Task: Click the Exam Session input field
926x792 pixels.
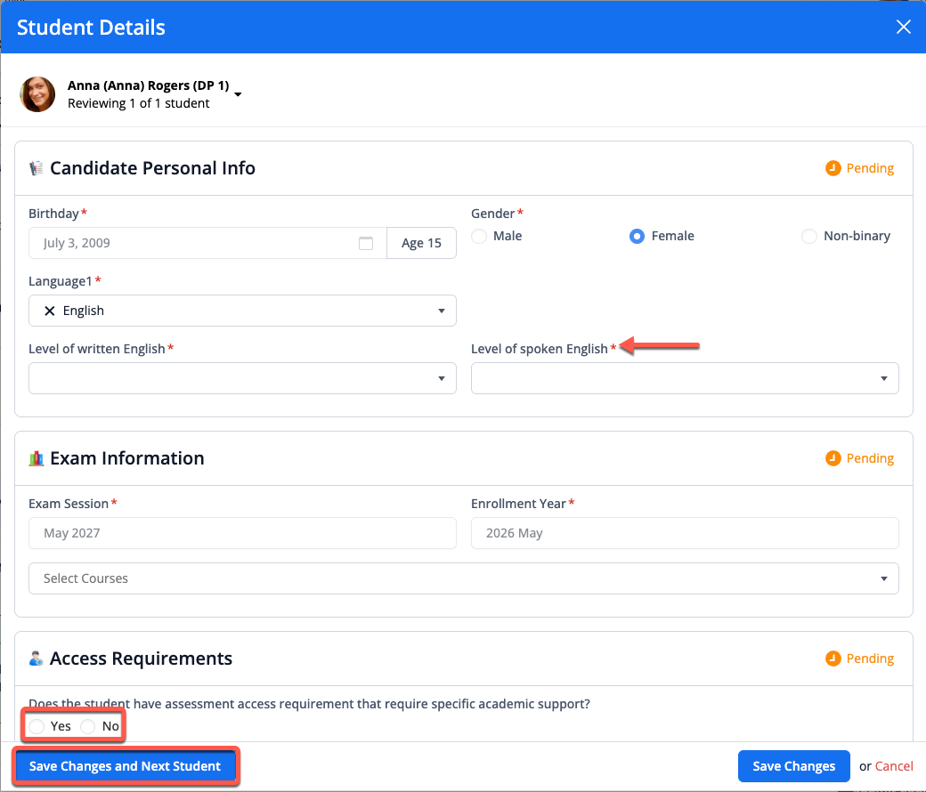Action: pyautogui.click(x=242, y=533)
